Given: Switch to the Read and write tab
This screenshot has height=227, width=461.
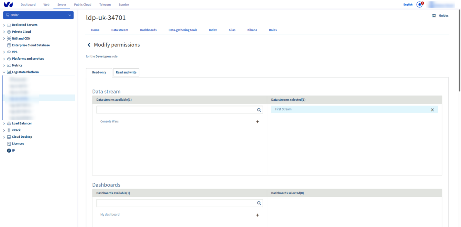Looking at the screenshot, I should tap(126, 72).
